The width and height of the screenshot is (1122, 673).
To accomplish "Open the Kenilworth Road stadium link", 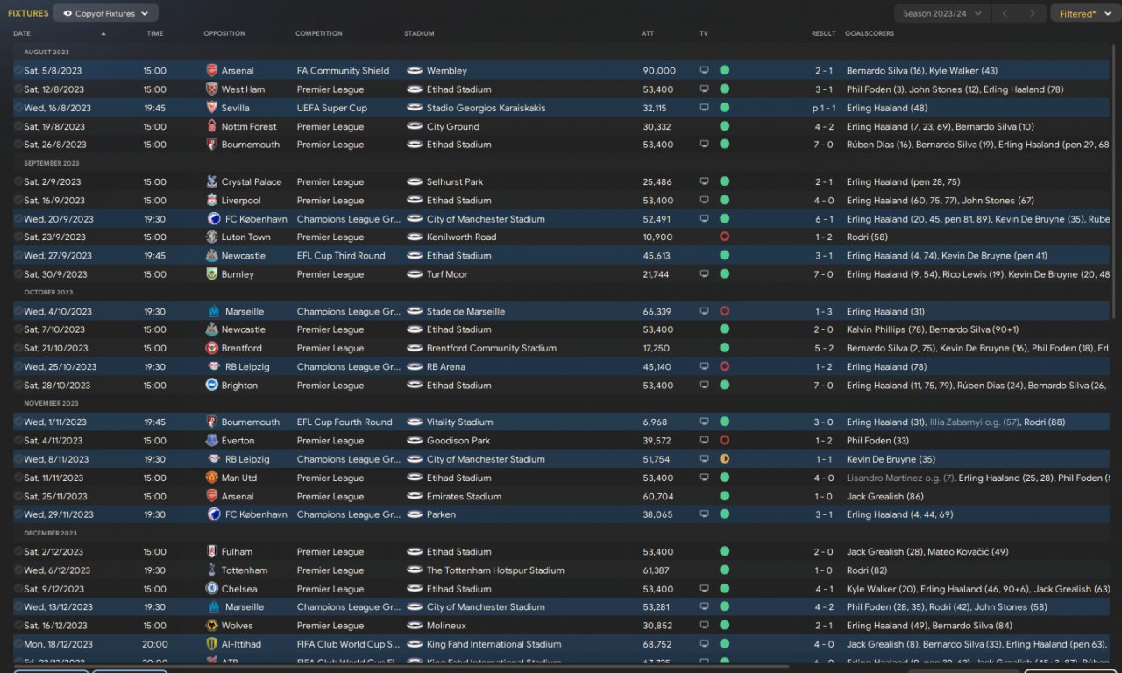I will pos(461,237).
